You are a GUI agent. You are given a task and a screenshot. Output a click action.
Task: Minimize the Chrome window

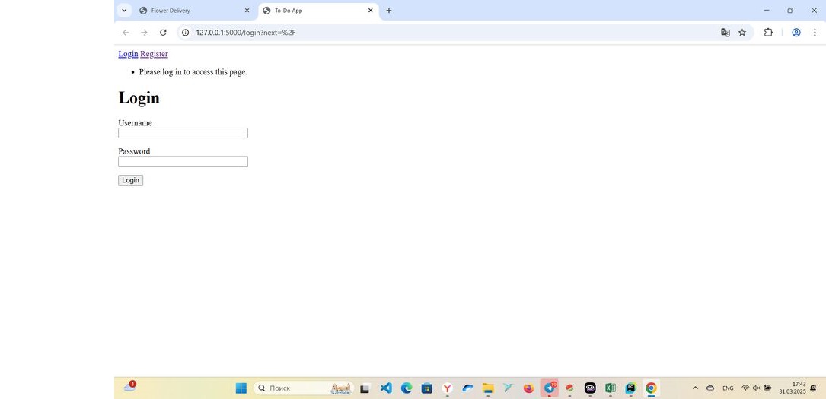[767, 11]
